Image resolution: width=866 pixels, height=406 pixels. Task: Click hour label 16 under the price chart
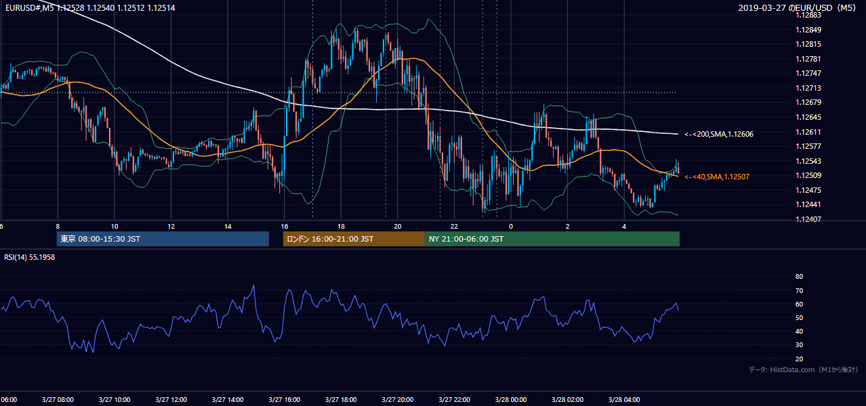pos(285,226)
